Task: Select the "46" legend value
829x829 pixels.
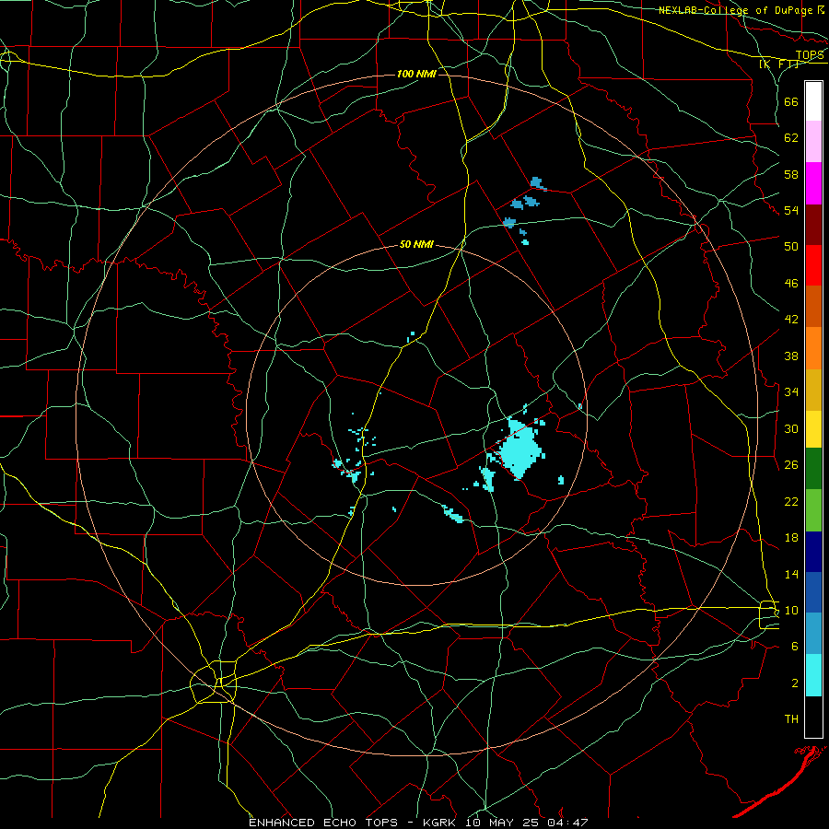Action: click(x=791, y=283)
